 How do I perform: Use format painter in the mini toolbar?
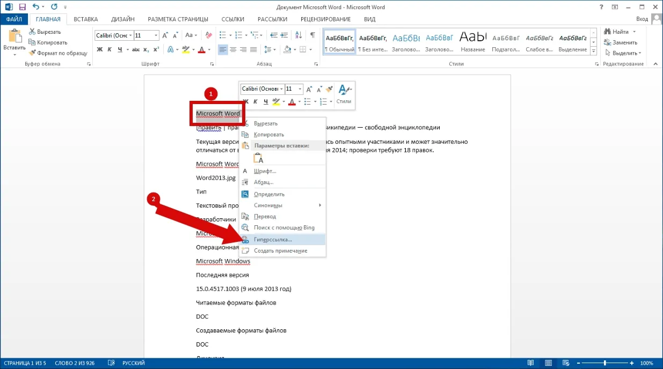329,88
